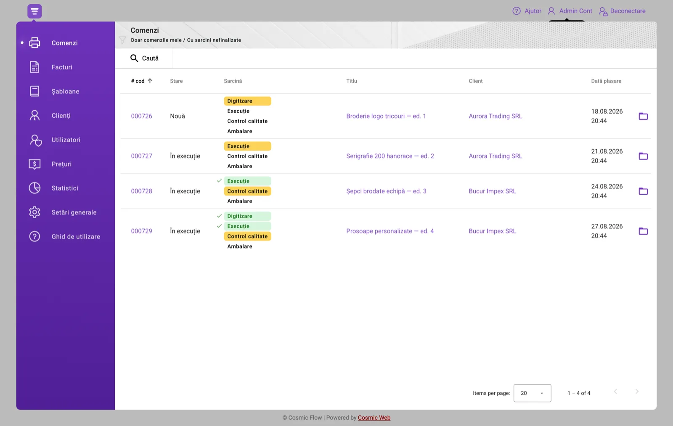The height and width of the screenshot is (426, 673).
Task: Open folder icon for order 000727
Action: click(x=643, y=156)
